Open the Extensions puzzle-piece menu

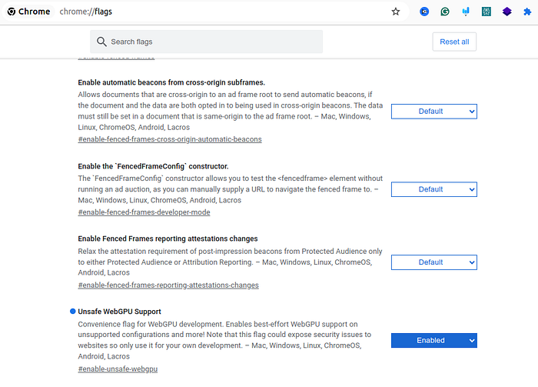[x=528, y=12]
